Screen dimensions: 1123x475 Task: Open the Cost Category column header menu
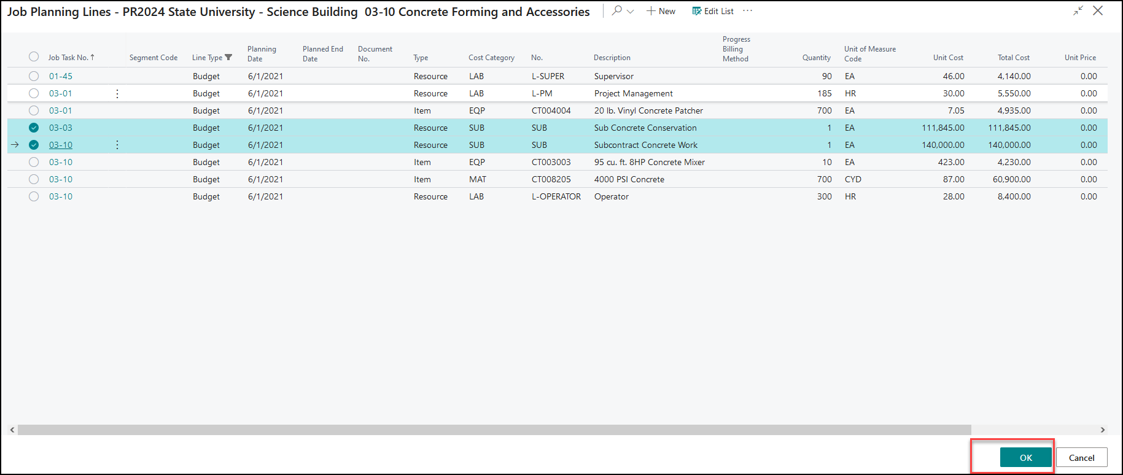(491, 58)
